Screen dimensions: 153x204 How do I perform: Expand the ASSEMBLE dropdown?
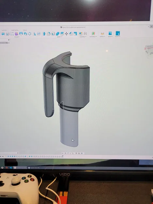pyautogui.click(x=83, y=37)
